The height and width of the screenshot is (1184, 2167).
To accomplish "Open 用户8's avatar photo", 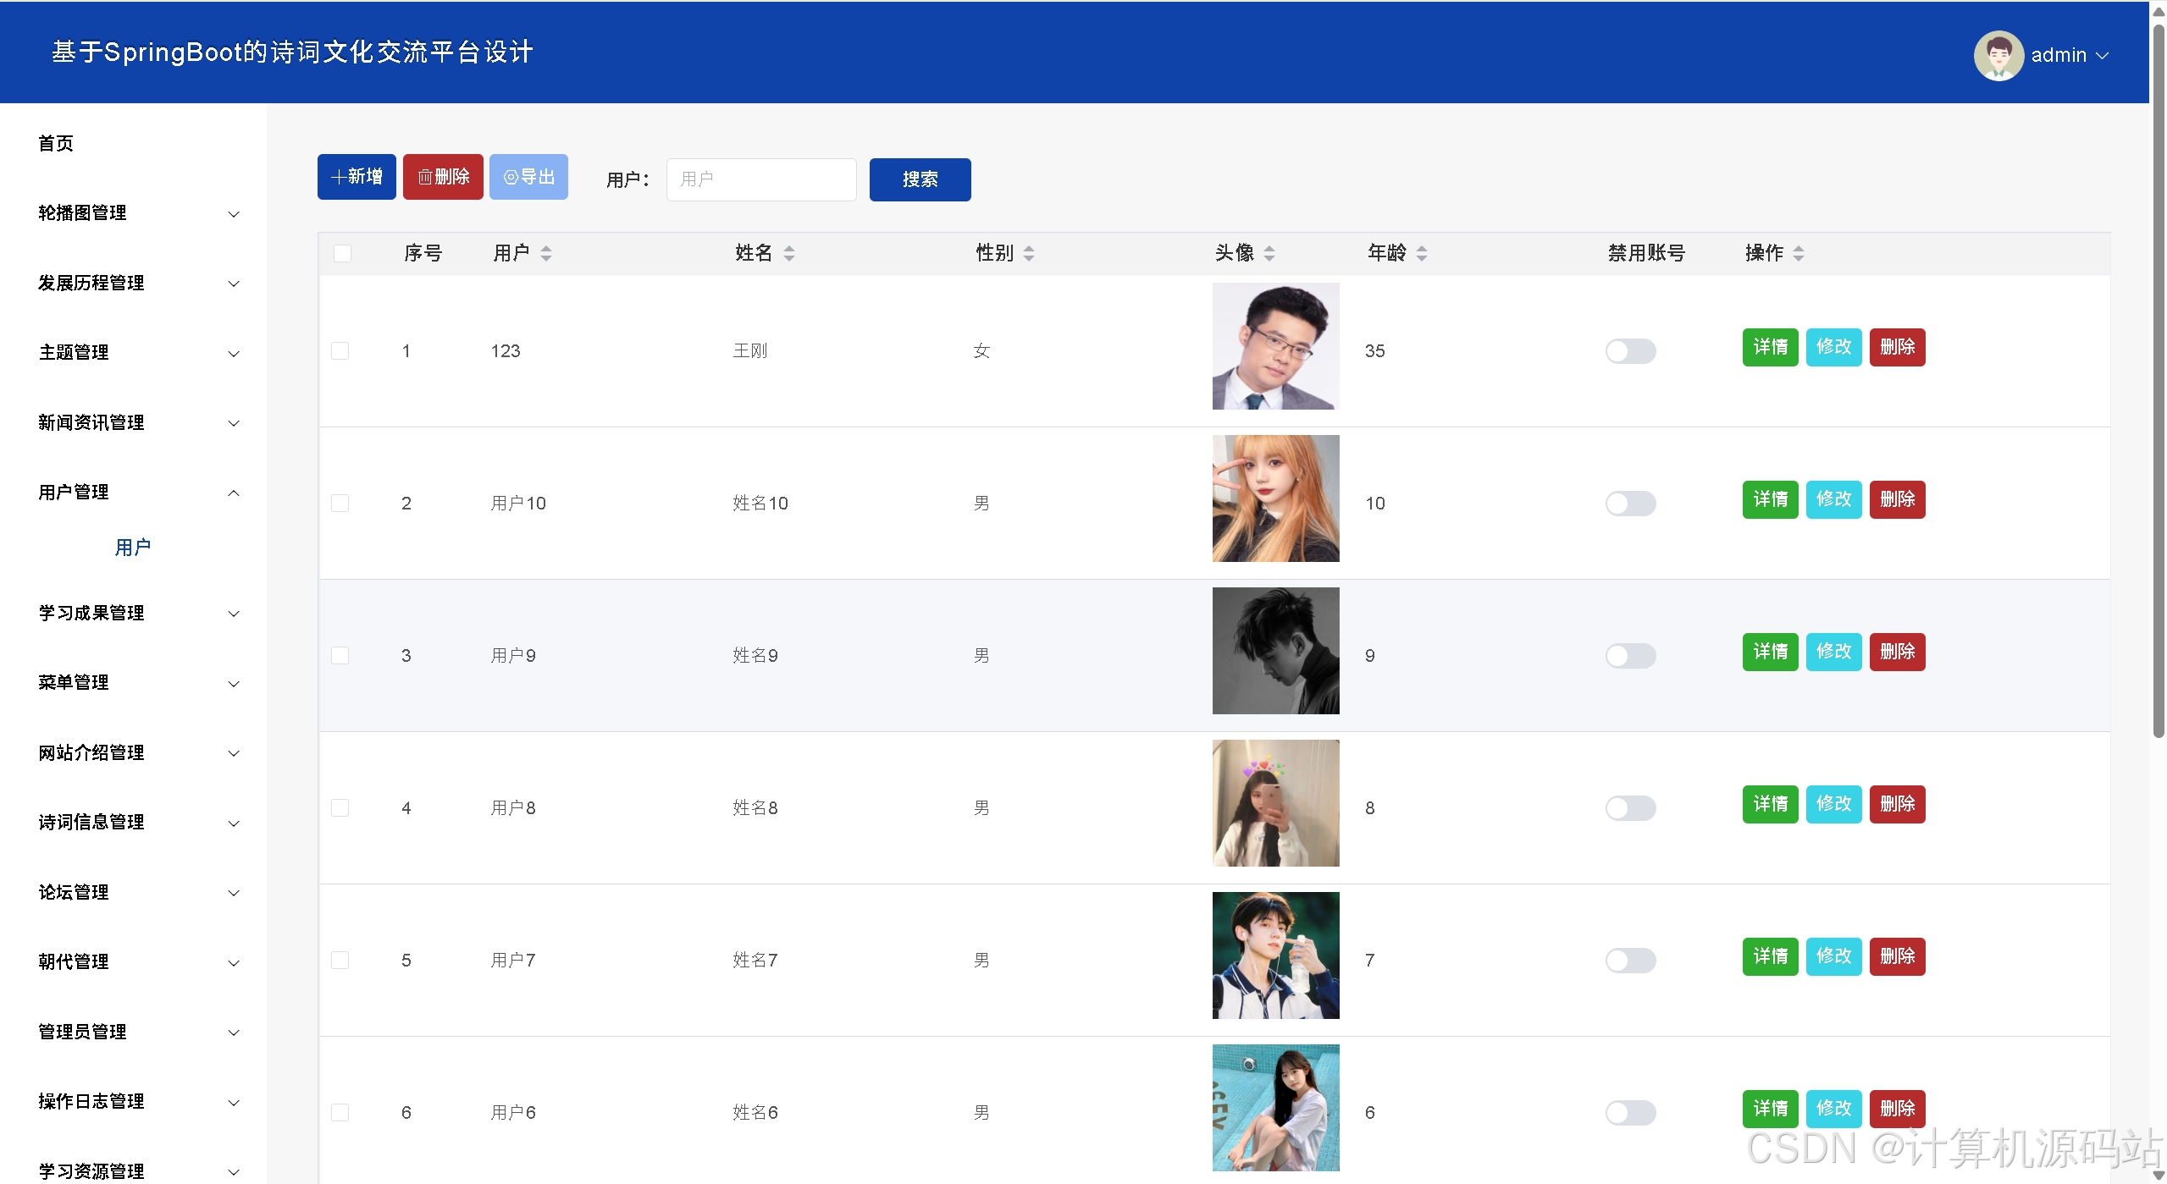I will pos(1275,803).
